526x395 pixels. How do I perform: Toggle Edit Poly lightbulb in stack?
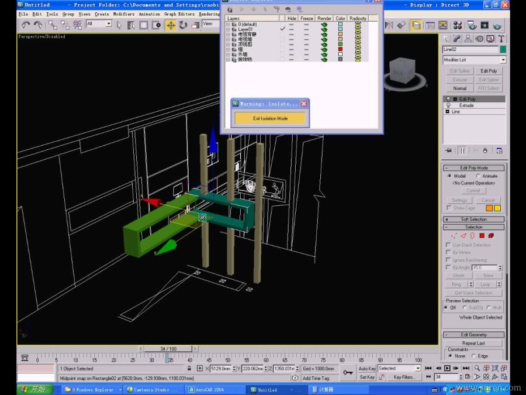click(448, 99)
